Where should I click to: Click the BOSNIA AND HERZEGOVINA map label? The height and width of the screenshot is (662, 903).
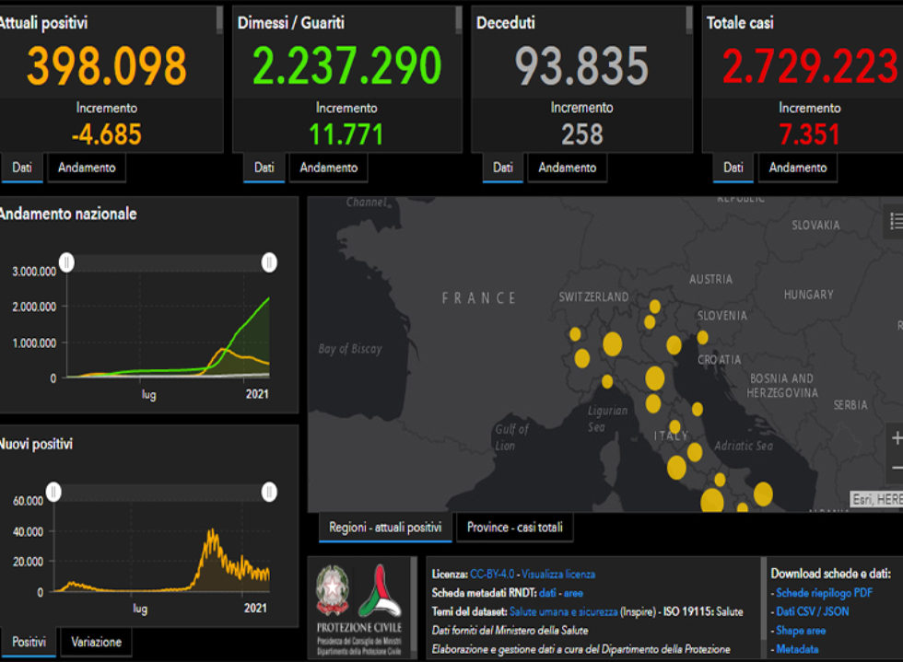click(x=782, y=386)
